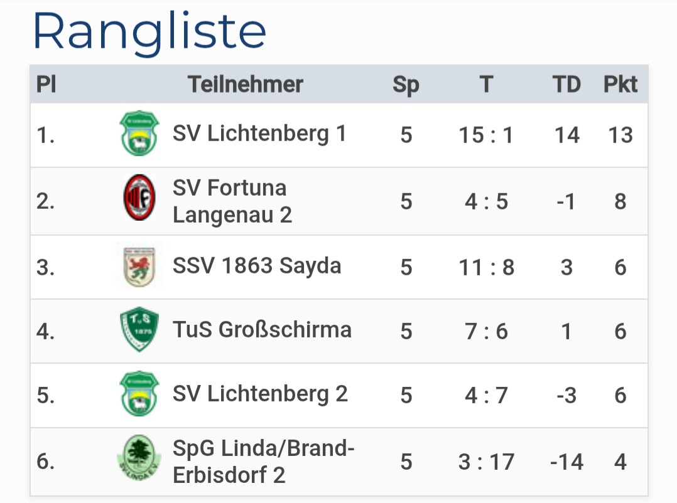Viewport: 677px width, 503px height.
Task: Open the SV Fortuna Langenau 2 team
Action: pos(232,201)
